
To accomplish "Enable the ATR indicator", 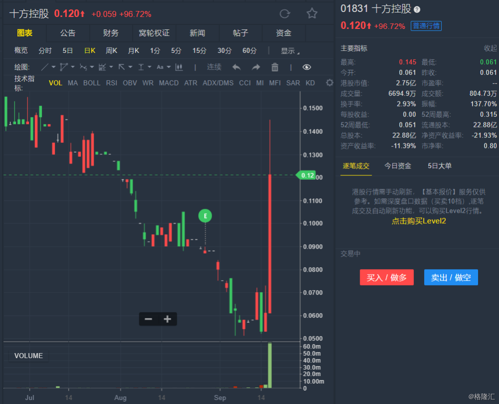I will pos(191,83).
